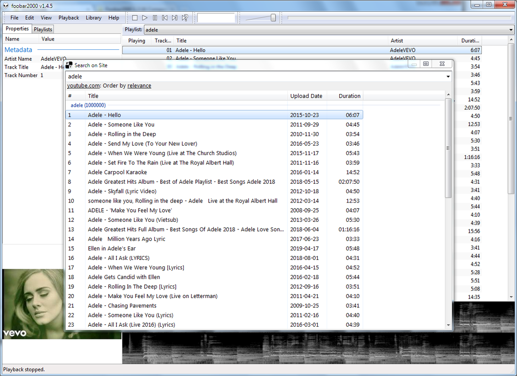Click the Adele album art thumbnail

[x=33, y=304]
